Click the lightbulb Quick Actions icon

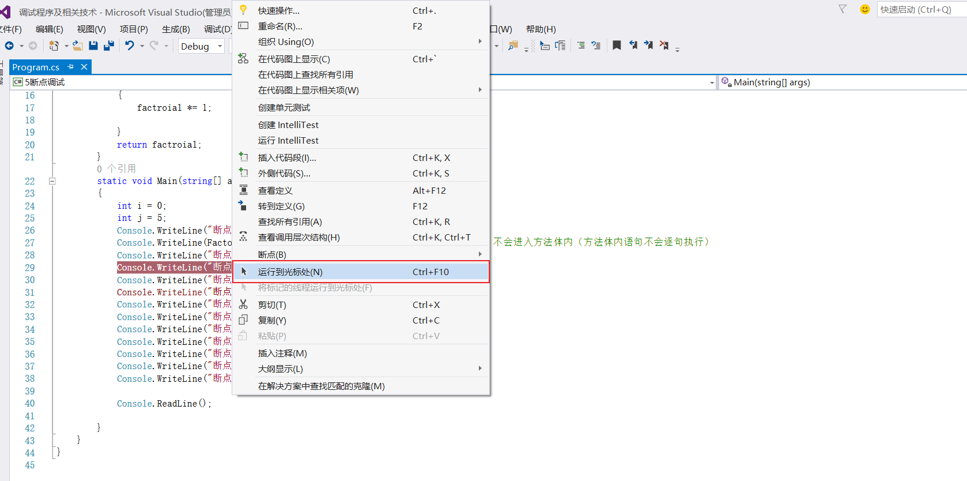(x=243, y=10)
